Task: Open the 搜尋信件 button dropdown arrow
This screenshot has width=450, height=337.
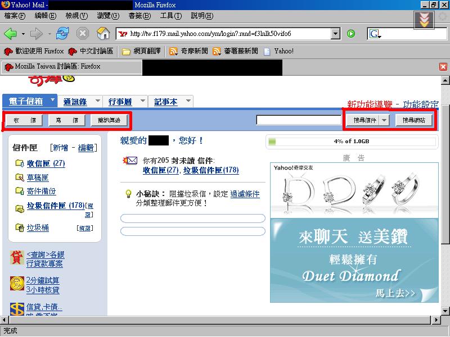Action: coord(384,120)
